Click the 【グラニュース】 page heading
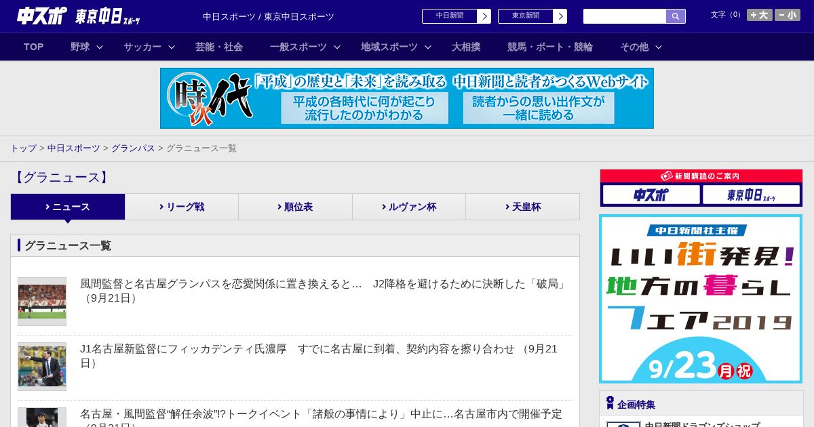 [61, 178]
